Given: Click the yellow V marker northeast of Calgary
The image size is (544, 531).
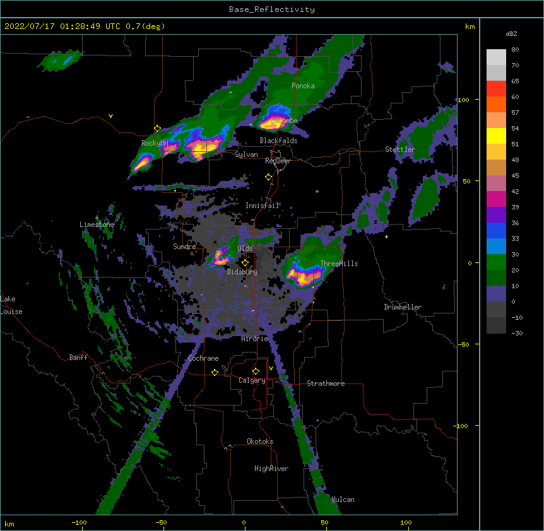Looking at the screenshot, I should pyautogui.click(x=271, y=368).
